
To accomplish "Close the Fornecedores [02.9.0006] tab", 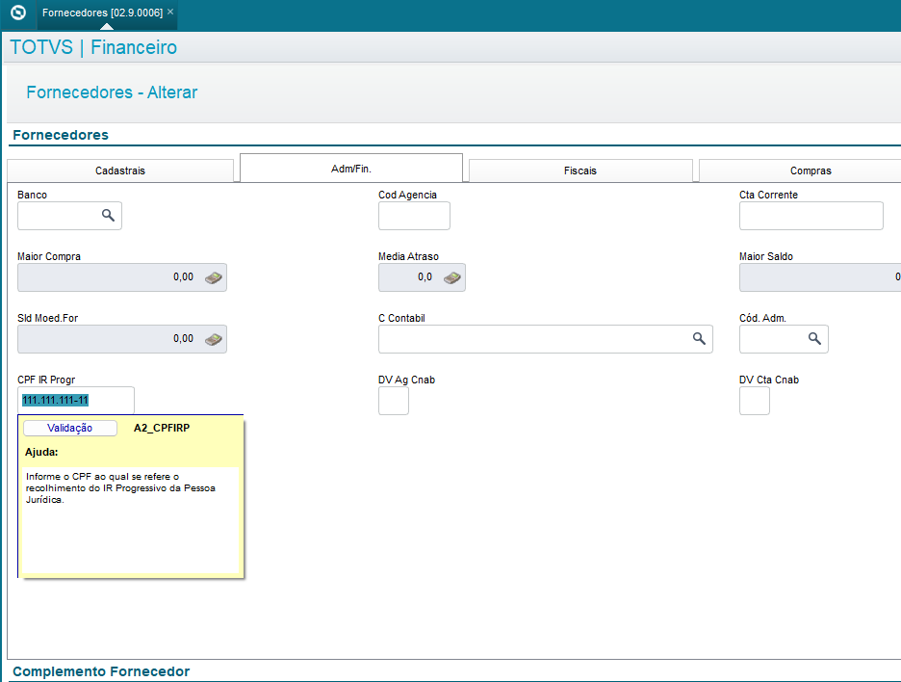I will [170, 12].
